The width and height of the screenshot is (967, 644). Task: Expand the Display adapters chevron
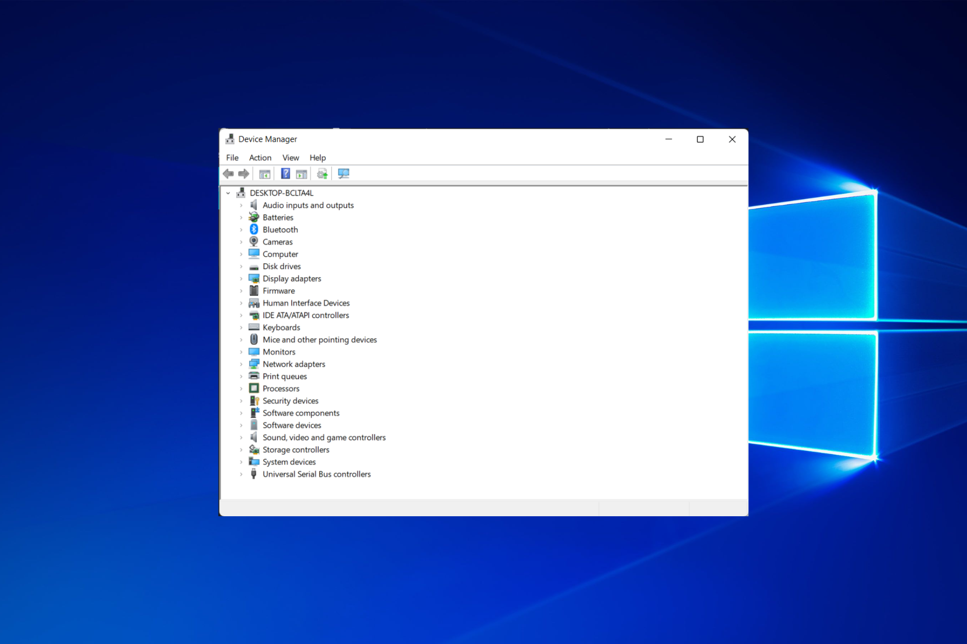tap(241, 278)
